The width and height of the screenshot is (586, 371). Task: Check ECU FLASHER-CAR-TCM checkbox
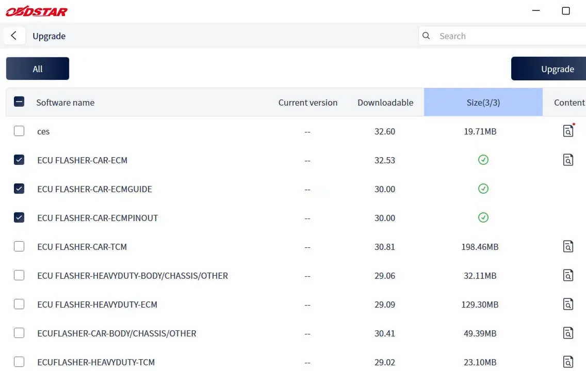coord(19,246)
